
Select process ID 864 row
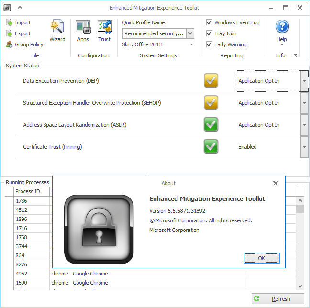pos(32,255)
